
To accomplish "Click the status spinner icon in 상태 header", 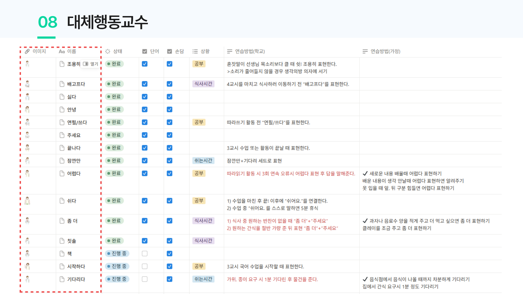I will [108, 51].
